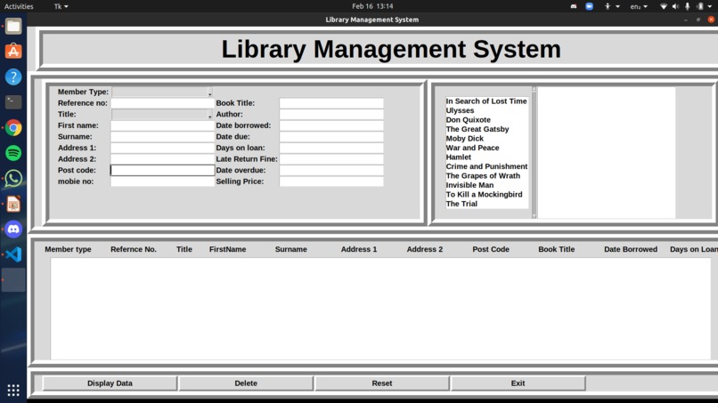718x403 pixels.
Task: Click the volume icon in the top bar
Action: click(675, 6)
